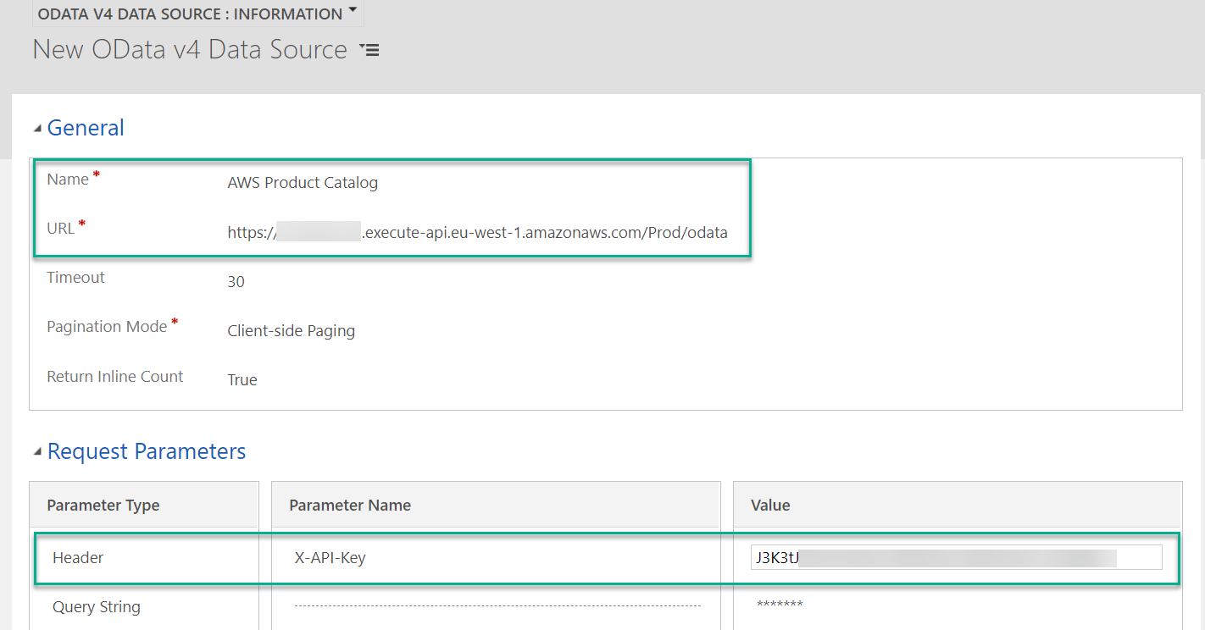
Task: Select the Pagination Mode value Client-side Paging
Action: click(291, 330)
